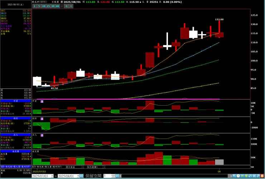265x179 pixels.
Task: Click the KEN indicator label in left panel
Action: (x=16, y=167)
